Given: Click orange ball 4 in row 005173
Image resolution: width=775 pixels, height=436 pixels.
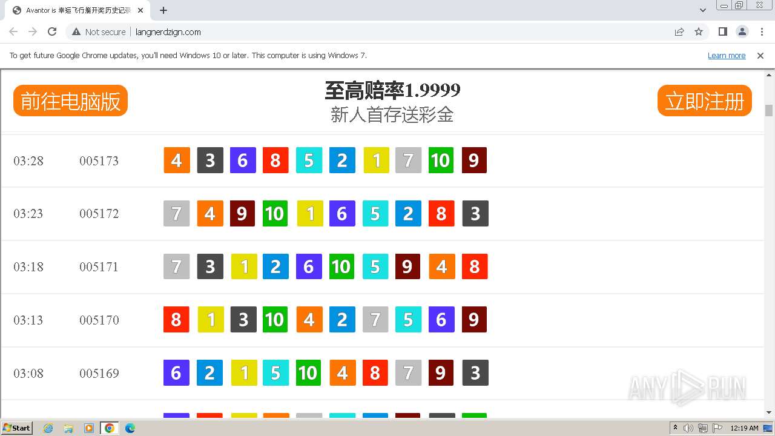Looking at the screenshot, I should tap(177, 160).
